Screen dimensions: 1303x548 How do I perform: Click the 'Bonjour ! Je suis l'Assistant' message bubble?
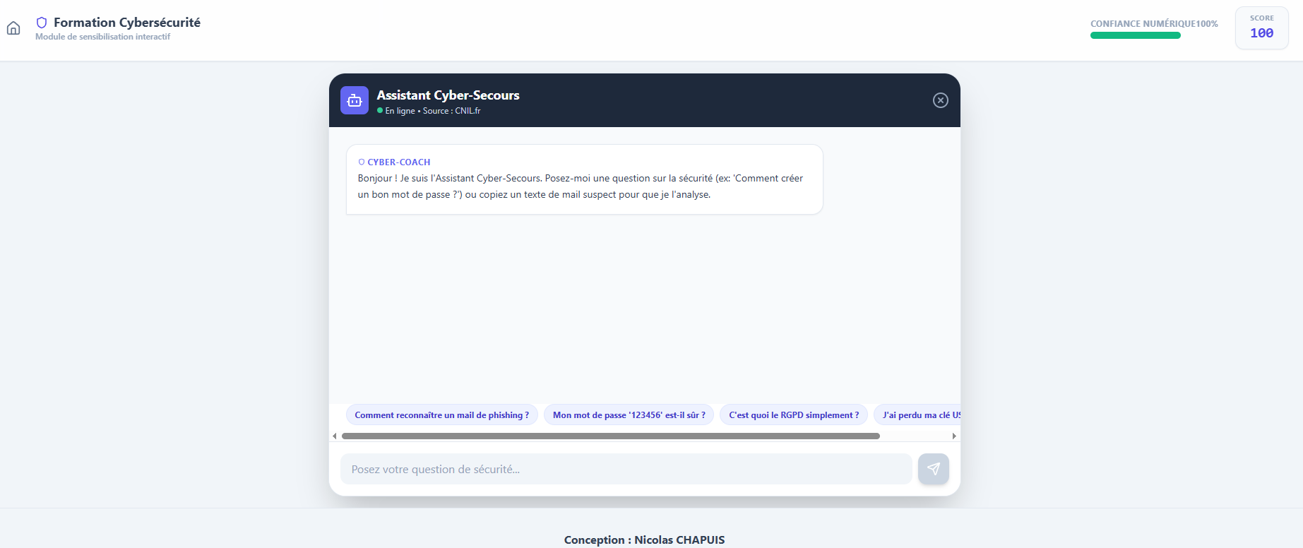click(x=585, y=179)
